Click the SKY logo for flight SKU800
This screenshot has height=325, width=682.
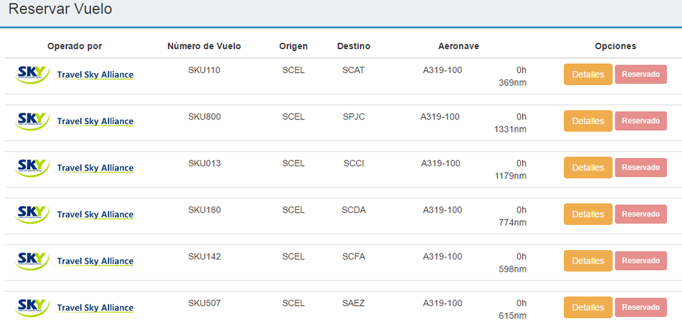pos(32,121)
